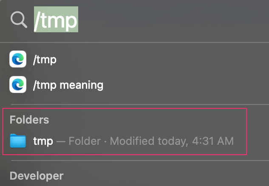Click the '4:31 AM' time in folder result
Image resolution: width=269 pixels, height=186 pixels.
pyautogui.click(x=213, y=141)
